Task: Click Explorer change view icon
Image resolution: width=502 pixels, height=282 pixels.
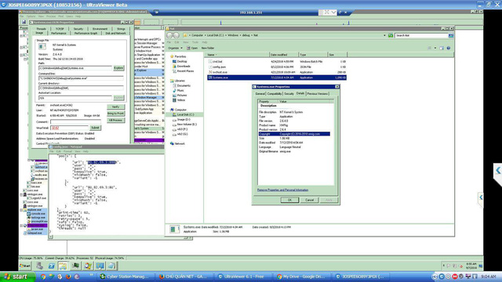Action: coord(430,48)
